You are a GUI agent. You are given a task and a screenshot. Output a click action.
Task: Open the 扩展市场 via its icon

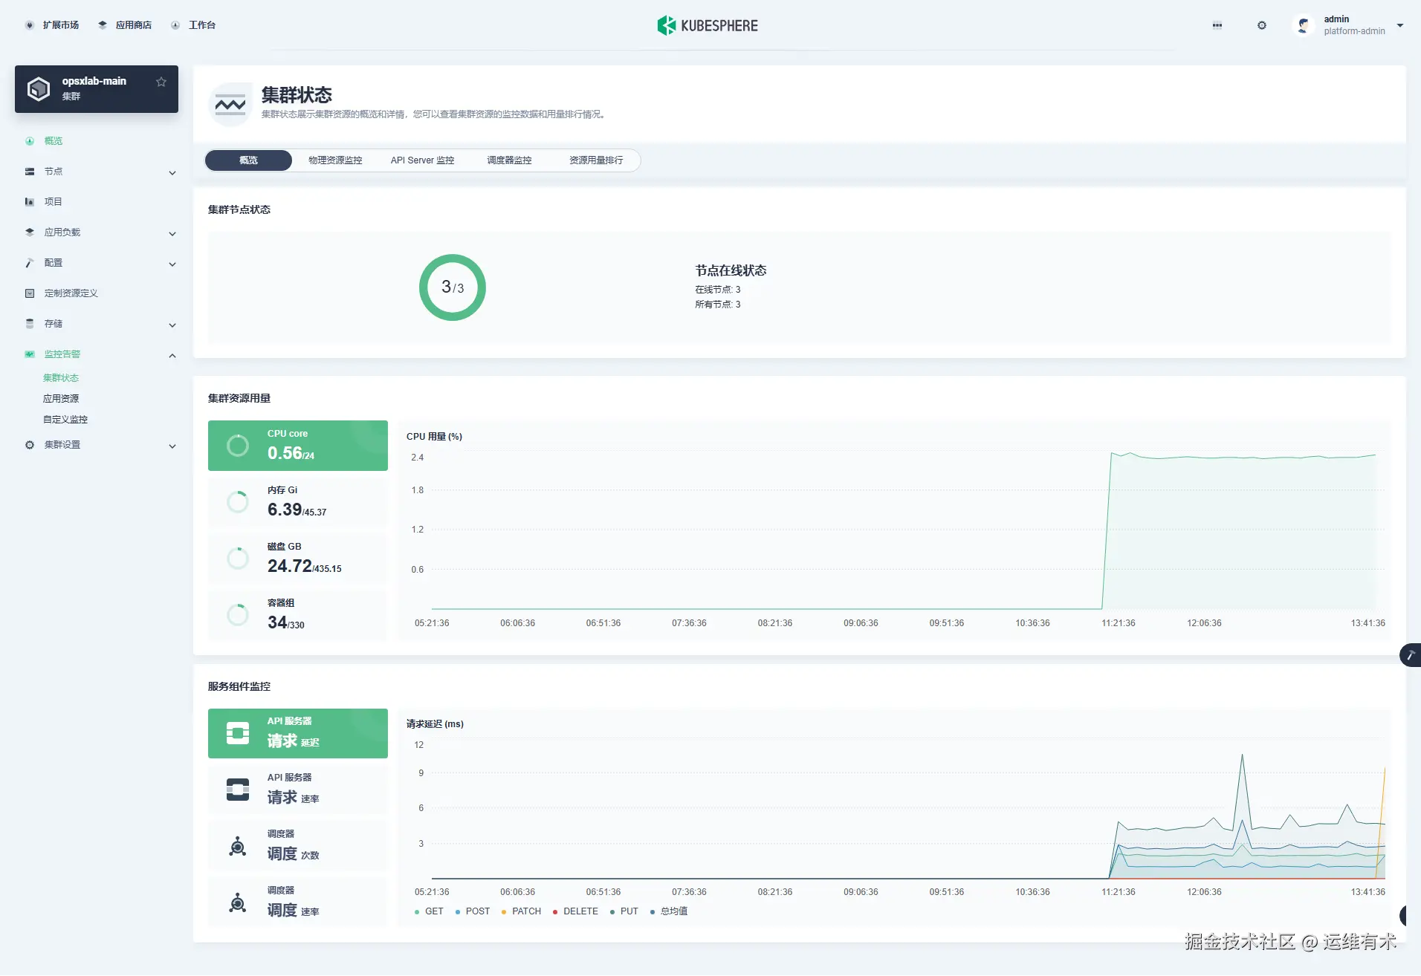click(30, 25)
